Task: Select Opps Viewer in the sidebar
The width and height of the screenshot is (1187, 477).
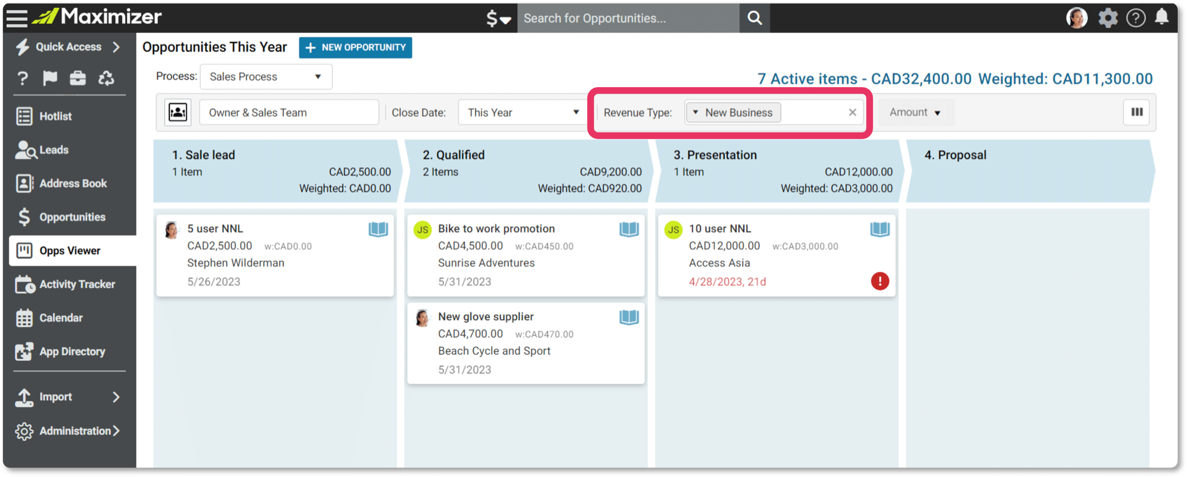Action: [72, 251]
